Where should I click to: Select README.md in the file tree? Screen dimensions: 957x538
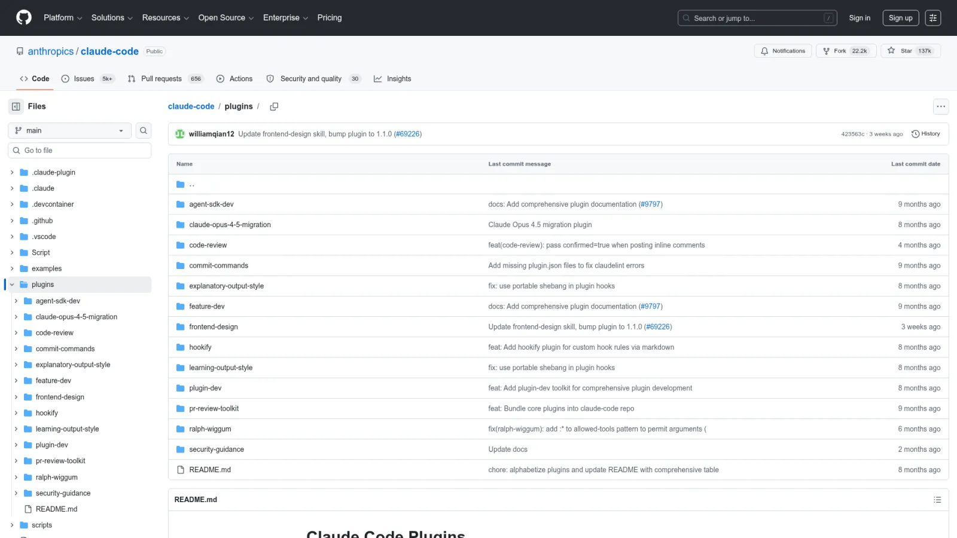(56, 509)
